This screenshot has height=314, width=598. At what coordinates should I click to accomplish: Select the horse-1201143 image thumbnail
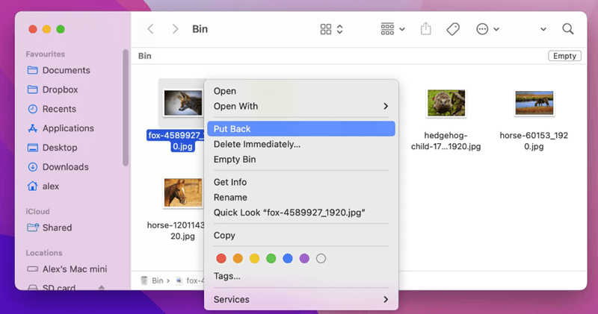tap(183, 192)
